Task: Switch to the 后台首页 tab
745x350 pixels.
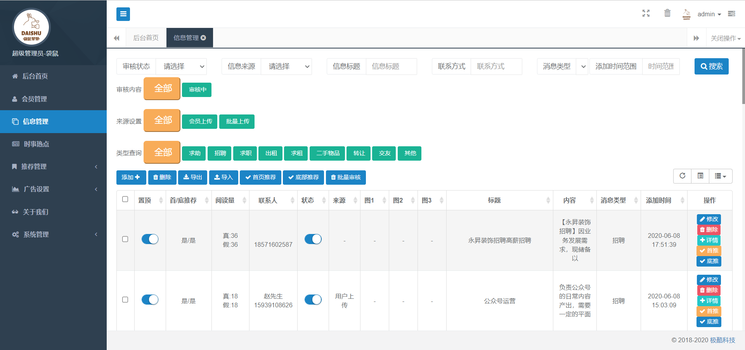Action: (146, 38)
